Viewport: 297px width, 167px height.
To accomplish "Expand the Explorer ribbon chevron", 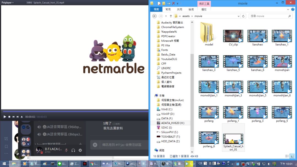I will click(288, 9).
